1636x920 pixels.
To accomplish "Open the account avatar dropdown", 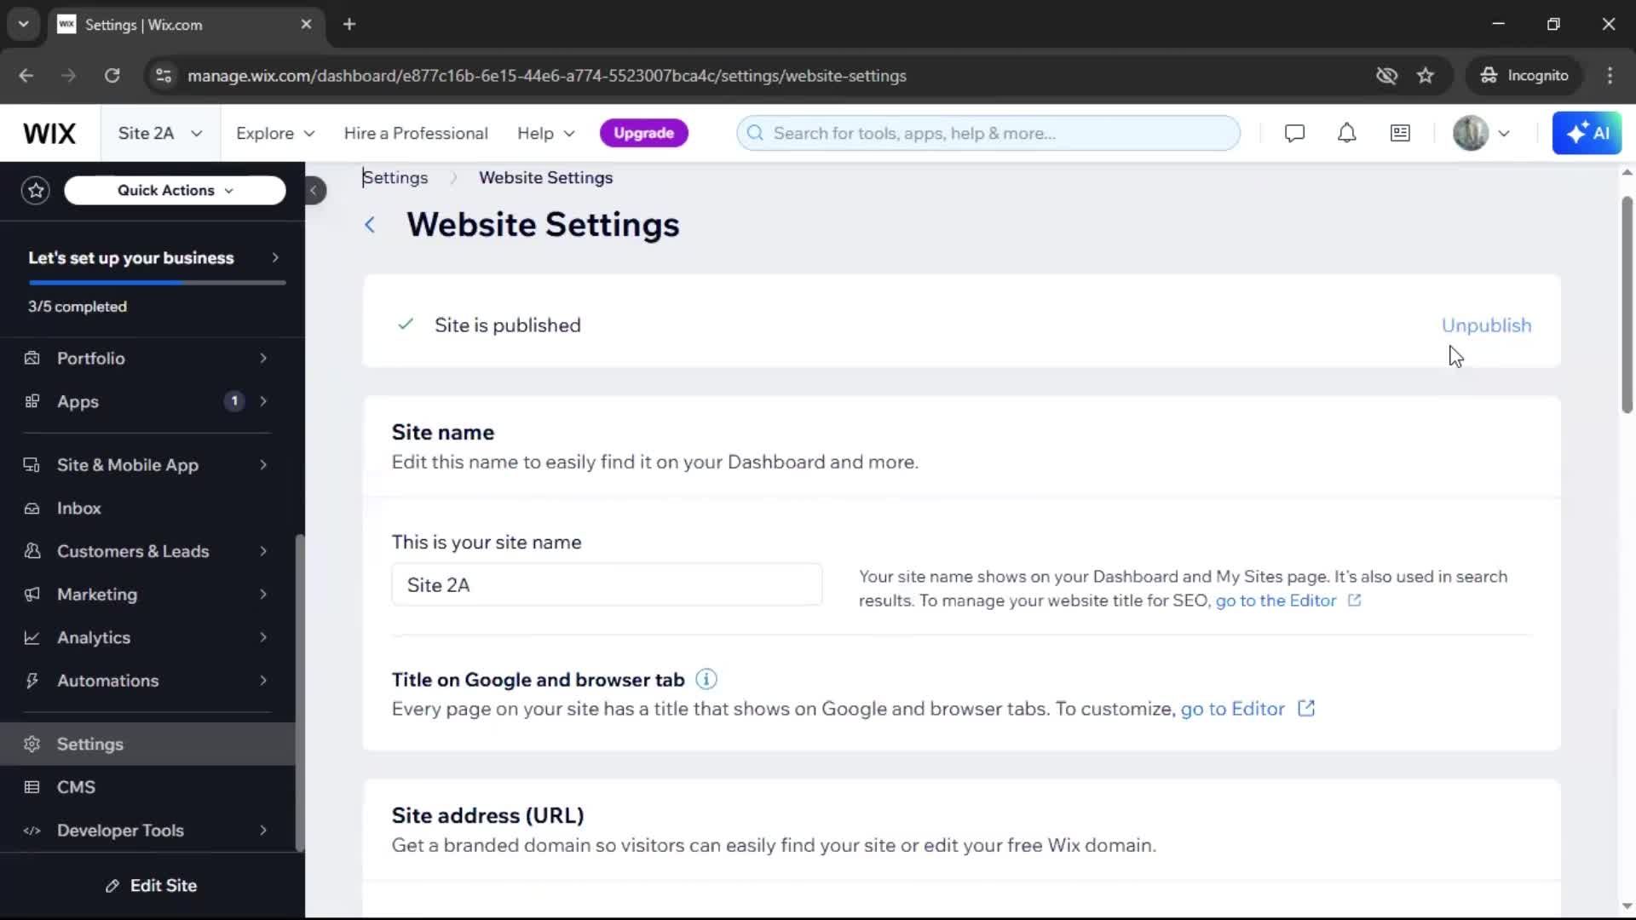I will tap(1482, 133).
